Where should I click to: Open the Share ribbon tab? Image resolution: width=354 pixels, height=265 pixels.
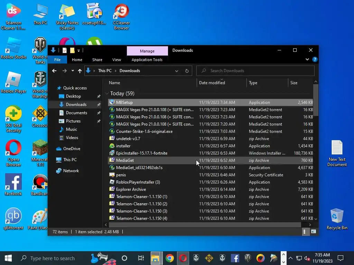point(97,60)
